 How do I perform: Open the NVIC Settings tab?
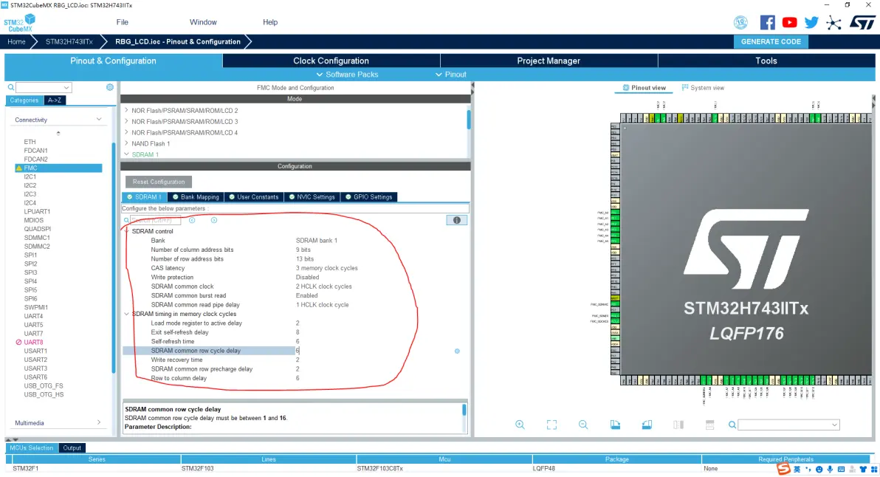click(312, 197)
